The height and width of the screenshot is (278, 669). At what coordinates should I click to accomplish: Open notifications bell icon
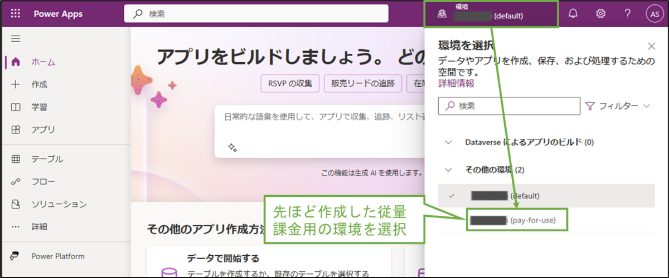[573, 14]
